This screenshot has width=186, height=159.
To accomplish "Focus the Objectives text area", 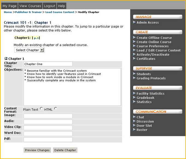I will [x=72, y=87].
